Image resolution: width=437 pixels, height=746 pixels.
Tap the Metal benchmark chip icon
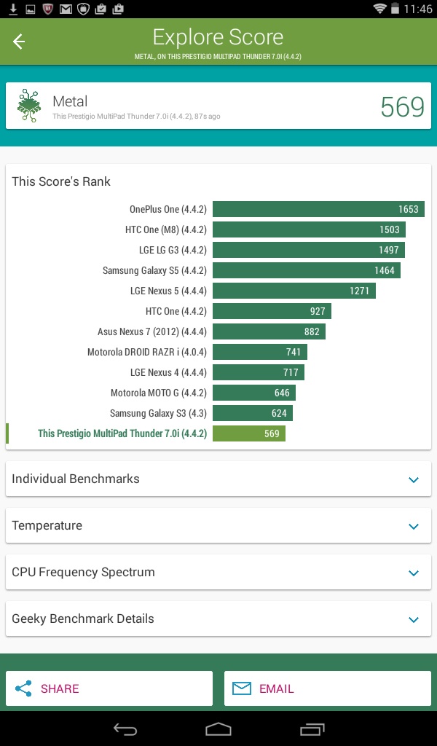tap(29, 106)
